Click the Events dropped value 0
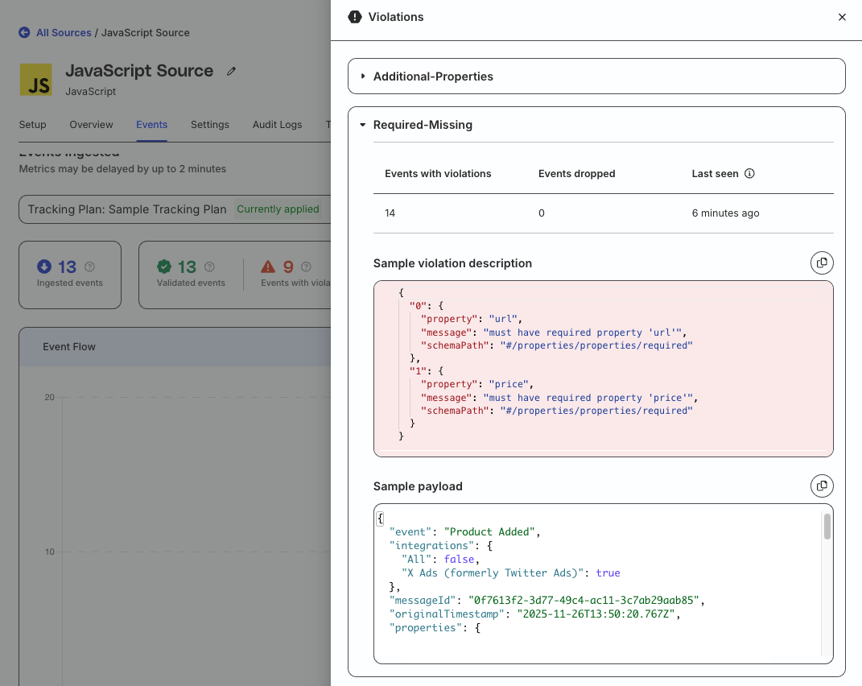 [542, 213]
